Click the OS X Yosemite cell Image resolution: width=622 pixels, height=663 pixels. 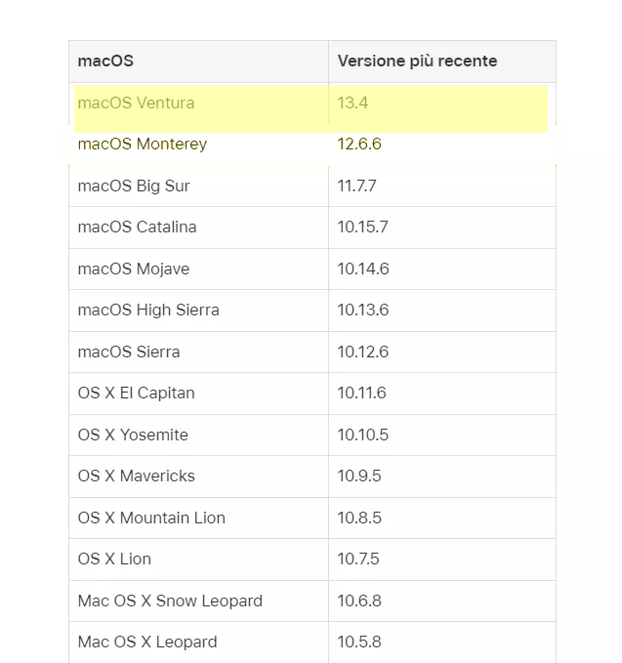(133, 435)
